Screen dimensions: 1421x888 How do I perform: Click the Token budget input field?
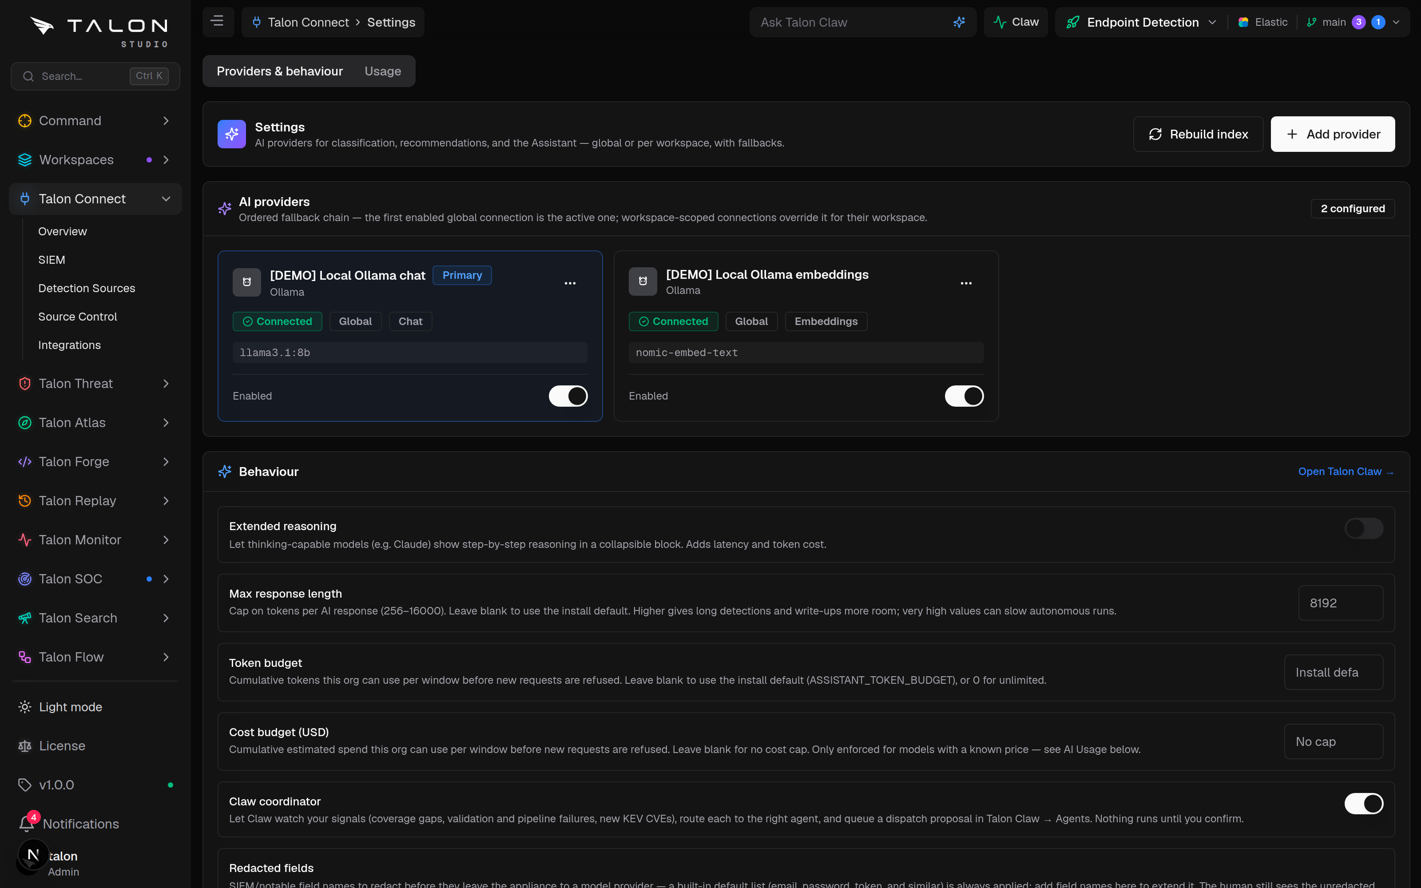point(1333,673)
